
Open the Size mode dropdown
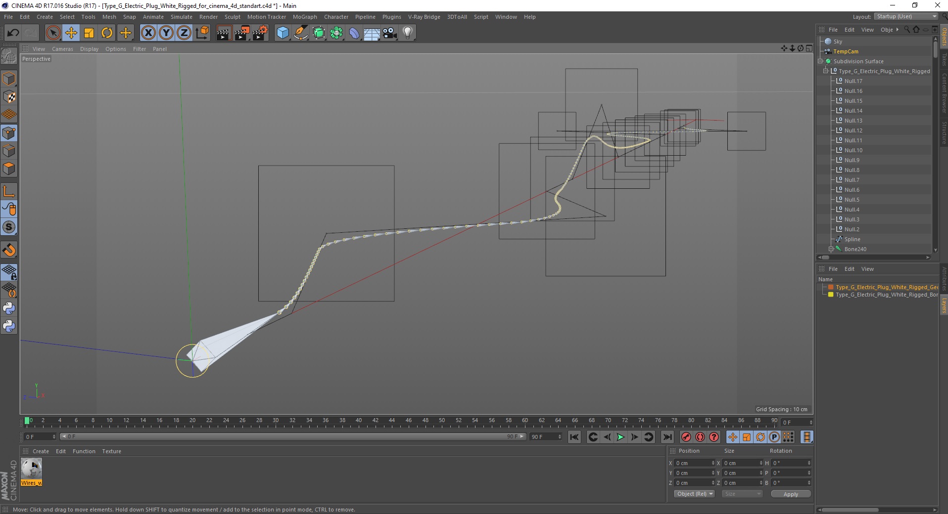(742, 494)
